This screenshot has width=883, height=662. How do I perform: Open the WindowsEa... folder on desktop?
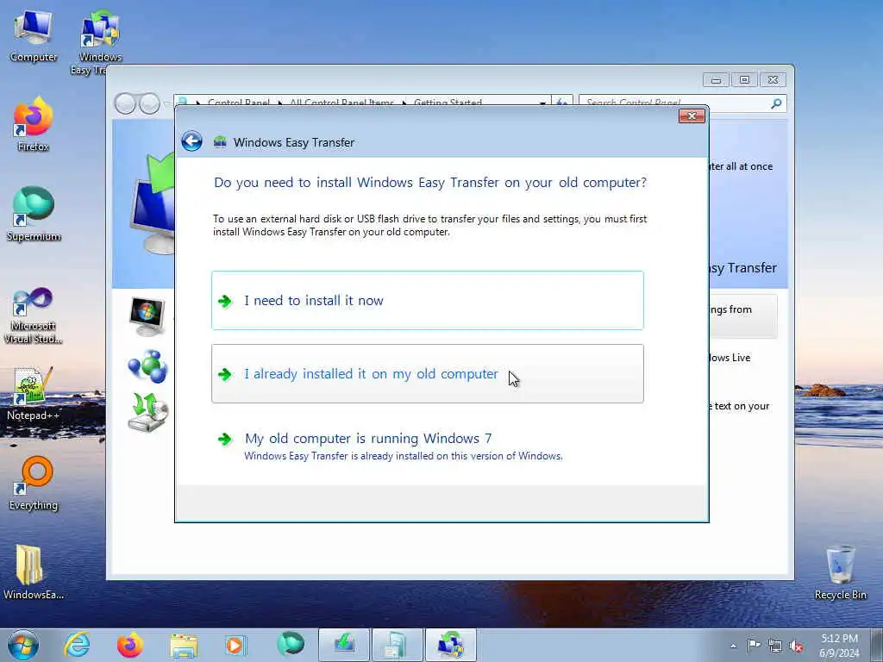[34, 572]
